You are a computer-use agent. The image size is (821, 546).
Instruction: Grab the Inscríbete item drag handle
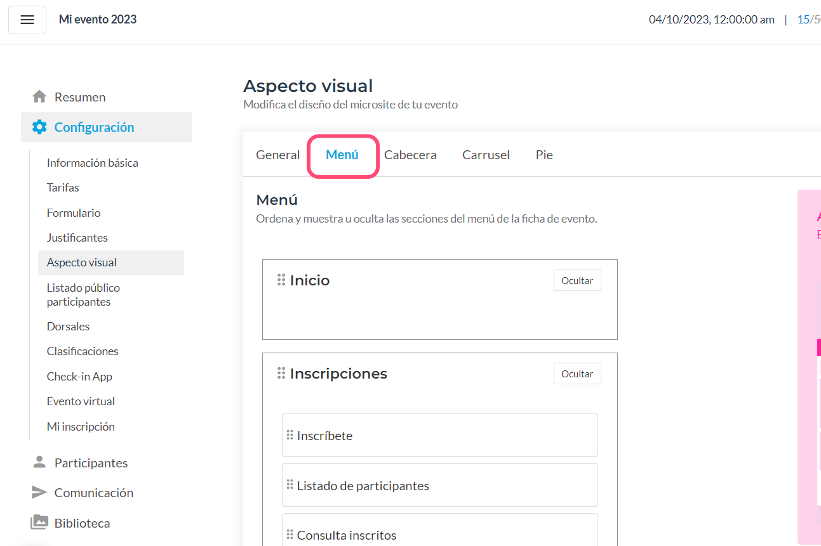(290, 435)
